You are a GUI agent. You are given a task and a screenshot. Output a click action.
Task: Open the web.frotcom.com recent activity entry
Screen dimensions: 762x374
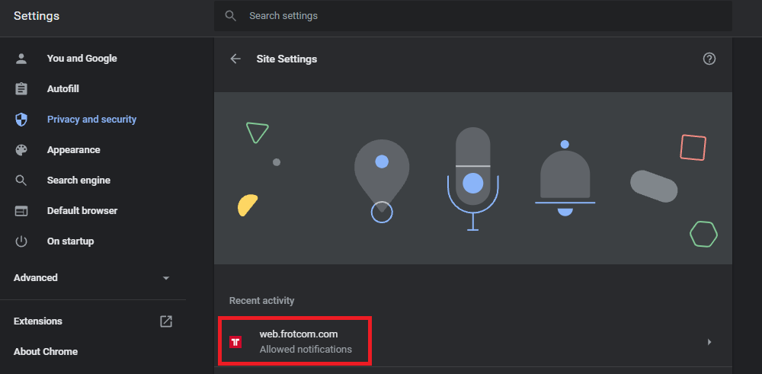click(x=306, y=341)
